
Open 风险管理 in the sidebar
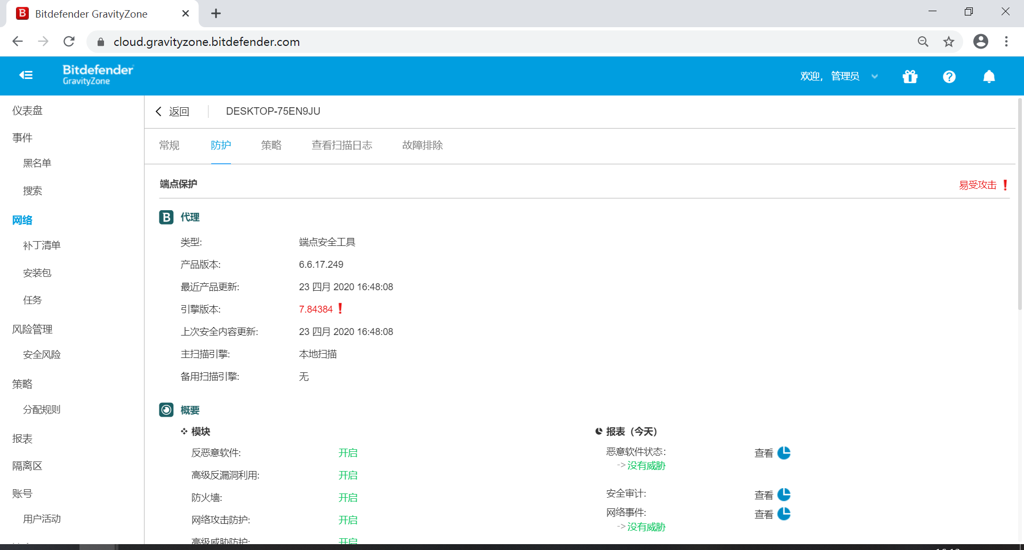point(32,329)
